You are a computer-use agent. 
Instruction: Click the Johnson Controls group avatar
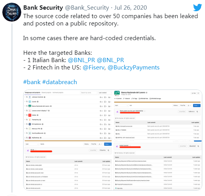coord(30,97)
